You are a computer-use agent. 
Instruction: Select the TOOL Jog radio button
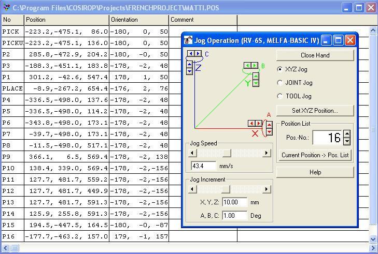point(279,96)
